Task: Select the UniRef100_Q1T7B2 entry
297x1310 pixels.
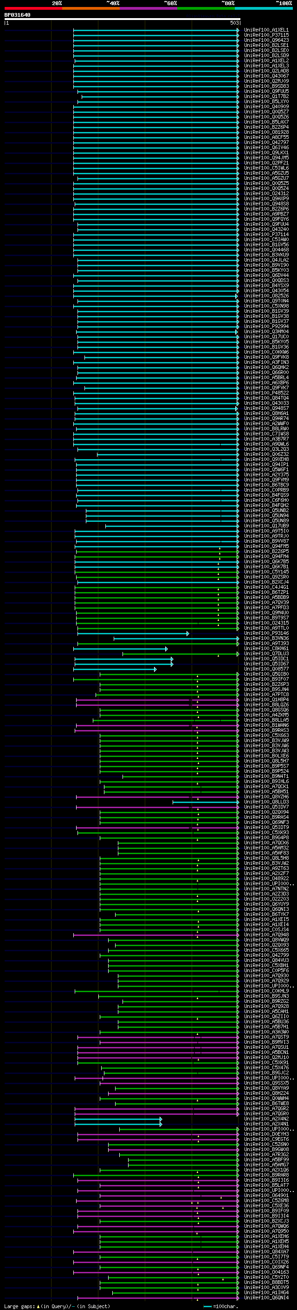Action: click(266, 97)
